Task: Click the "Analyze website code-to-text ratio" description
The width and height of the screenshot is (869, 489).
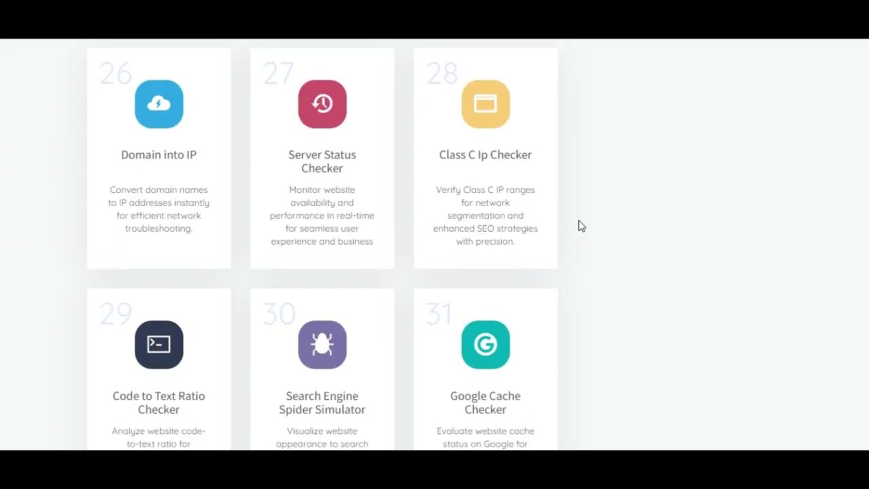Action: (159, 437)
